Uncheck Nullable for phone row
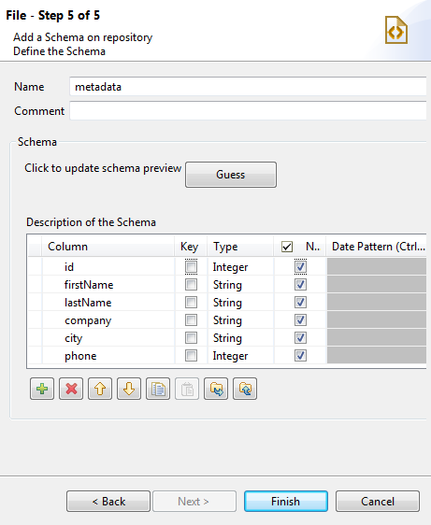 [x=300, y=356]
